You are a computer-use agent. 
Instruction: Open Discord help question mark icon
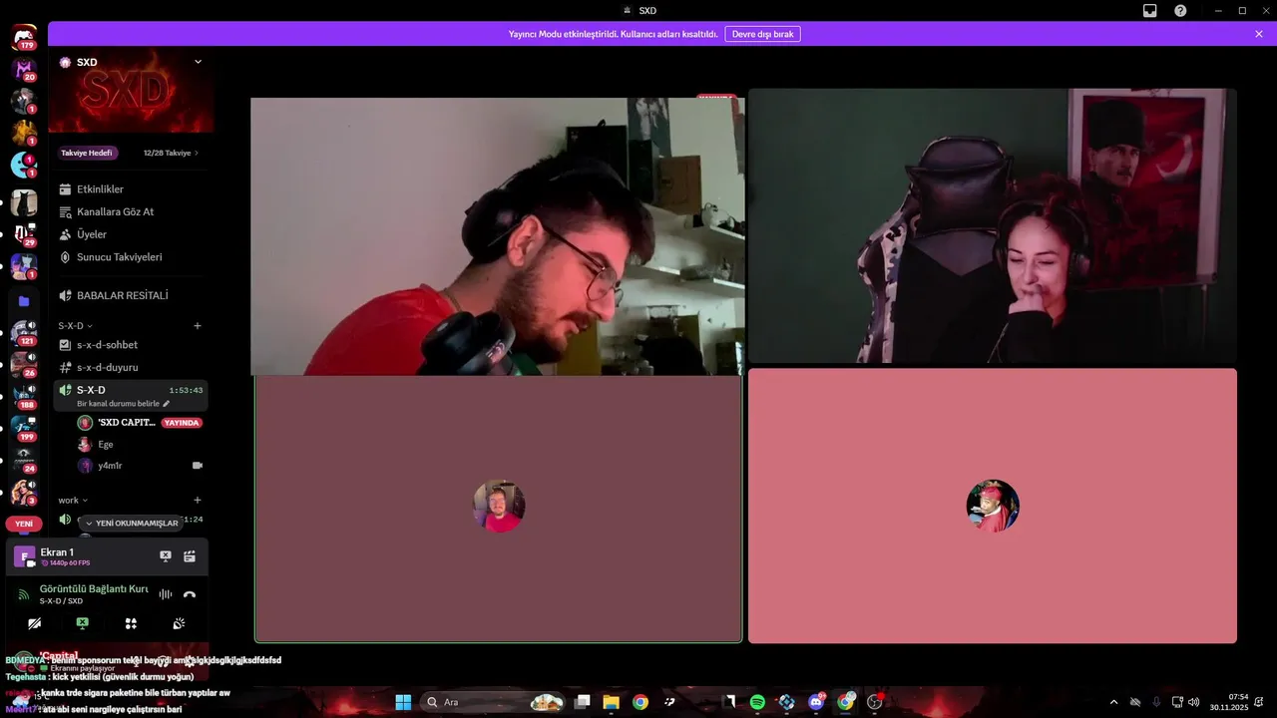[x=1180, y=10]
